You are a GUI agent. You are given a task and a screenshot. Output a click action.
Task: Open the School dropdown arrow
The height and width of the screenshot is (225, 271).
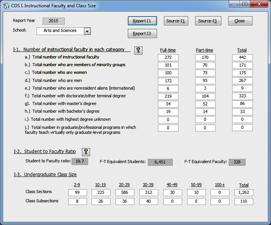[x=87, y=31]
